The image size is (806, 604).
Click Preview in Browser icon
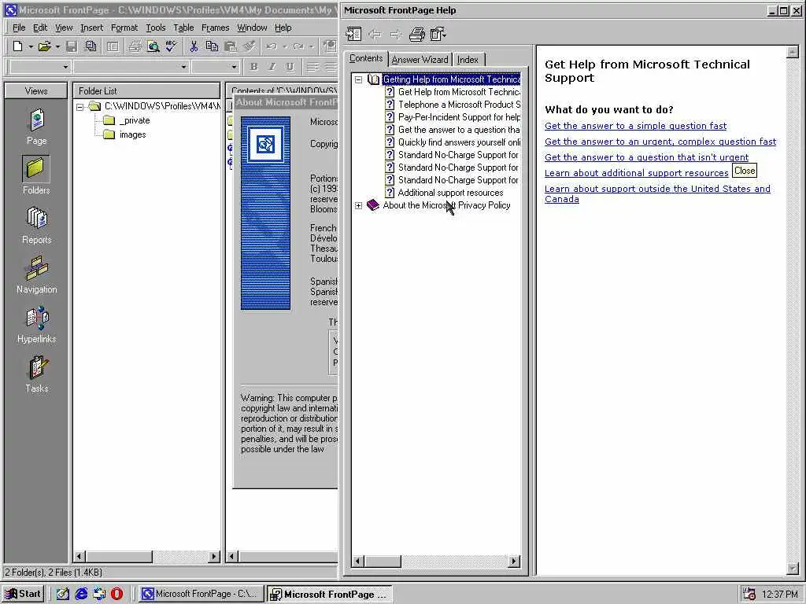153,46
